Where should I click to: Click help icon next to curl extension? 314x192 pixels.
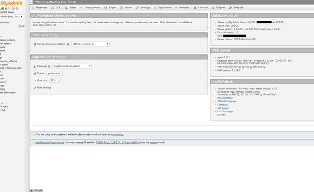(251, 67)
